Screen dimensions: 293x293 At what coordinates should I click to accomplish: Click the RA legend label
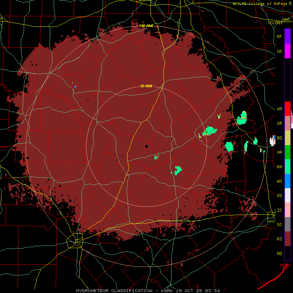(x=280, y=167)
